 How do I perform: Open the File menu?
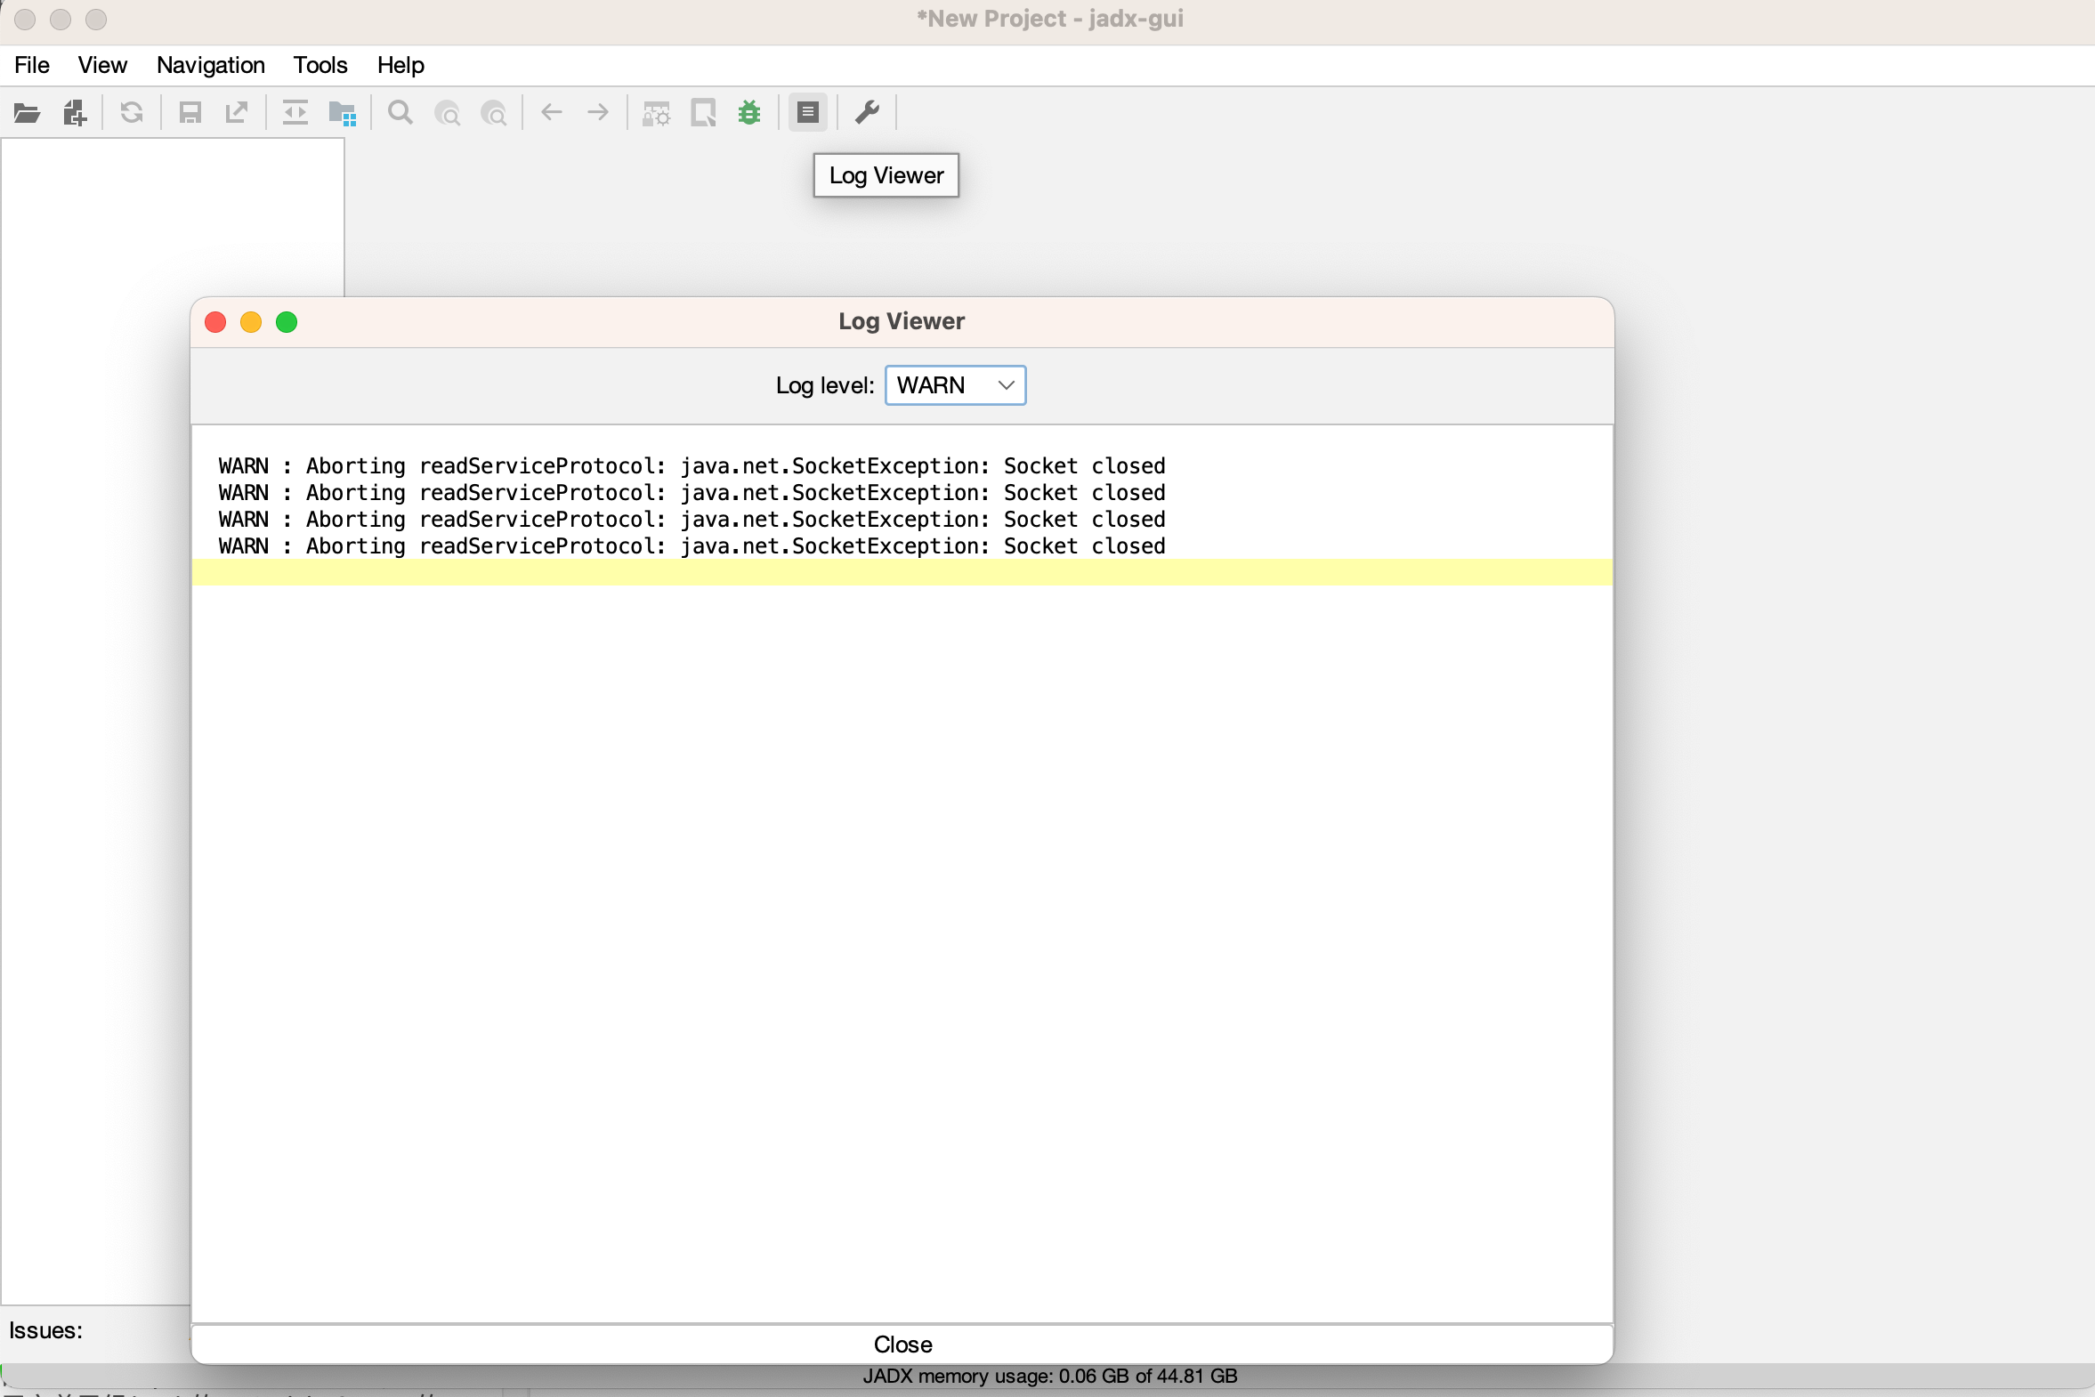pos(29,64)
